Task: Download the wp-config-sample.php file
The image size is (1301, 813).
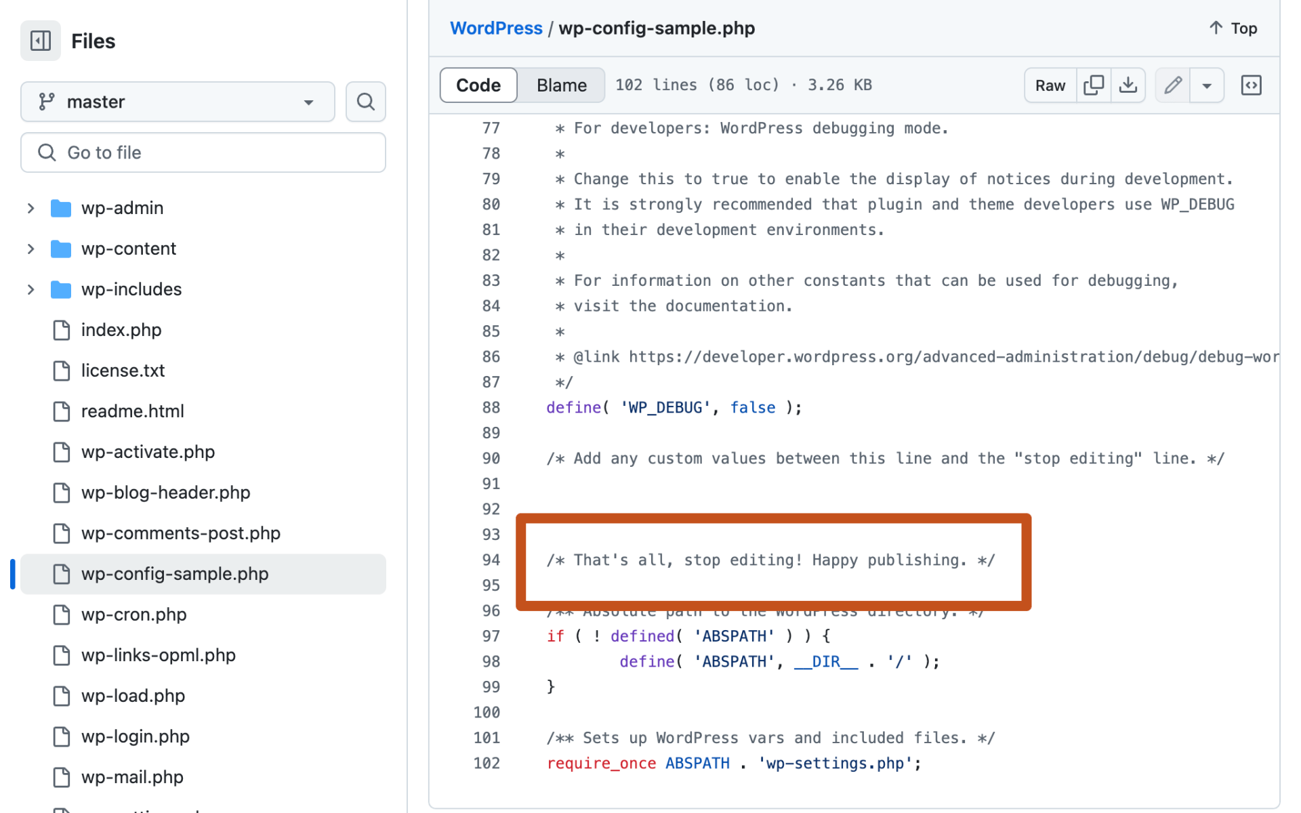Action: point(1128,85)
